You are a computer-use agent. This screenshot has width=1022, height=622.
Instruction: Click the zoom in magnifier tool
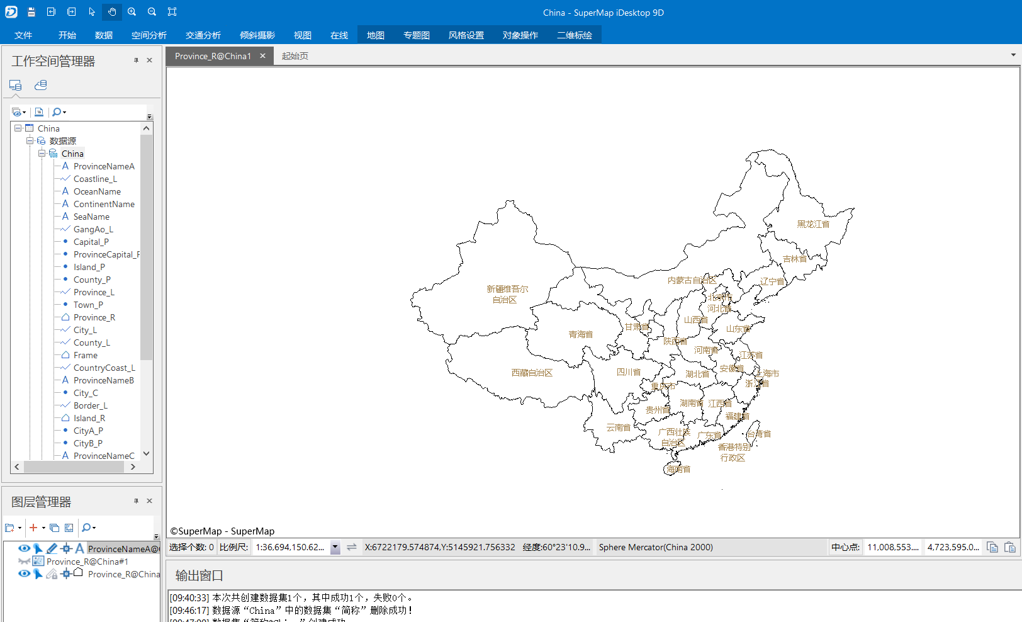coord(132,12)
